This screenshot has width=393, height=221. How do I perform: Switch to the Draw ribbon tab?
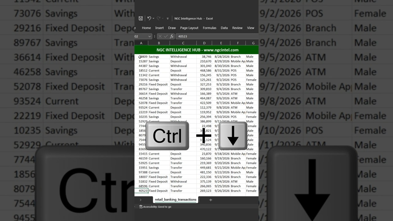point(172,28)
